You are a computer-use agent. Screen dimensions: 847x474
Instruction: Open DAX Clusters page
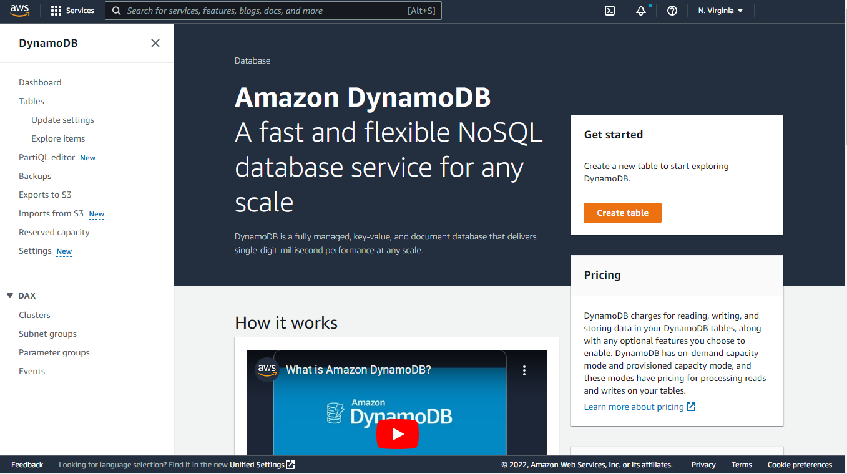tap(34, 315)
